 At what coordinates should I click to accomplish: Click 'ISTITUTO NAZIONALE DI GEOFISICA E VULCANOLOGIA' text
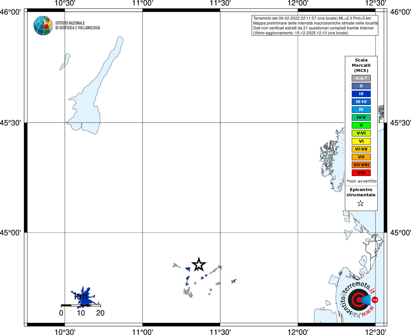[78, 26]
